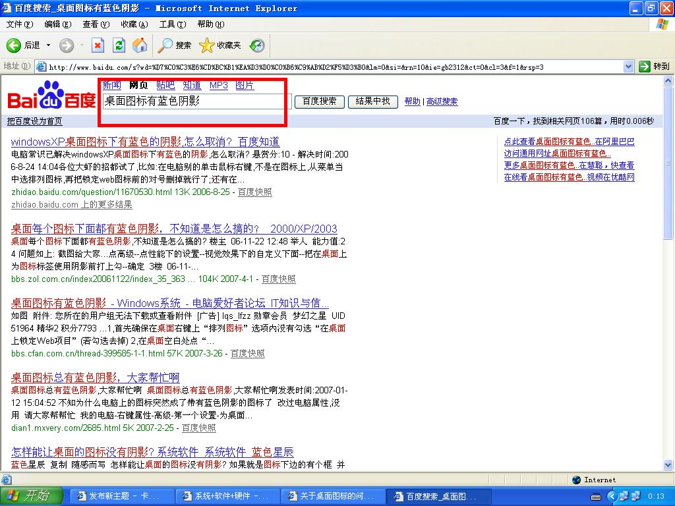Open the 帮助(H) menu
675x506 pixels.
(x=211, y=24)
